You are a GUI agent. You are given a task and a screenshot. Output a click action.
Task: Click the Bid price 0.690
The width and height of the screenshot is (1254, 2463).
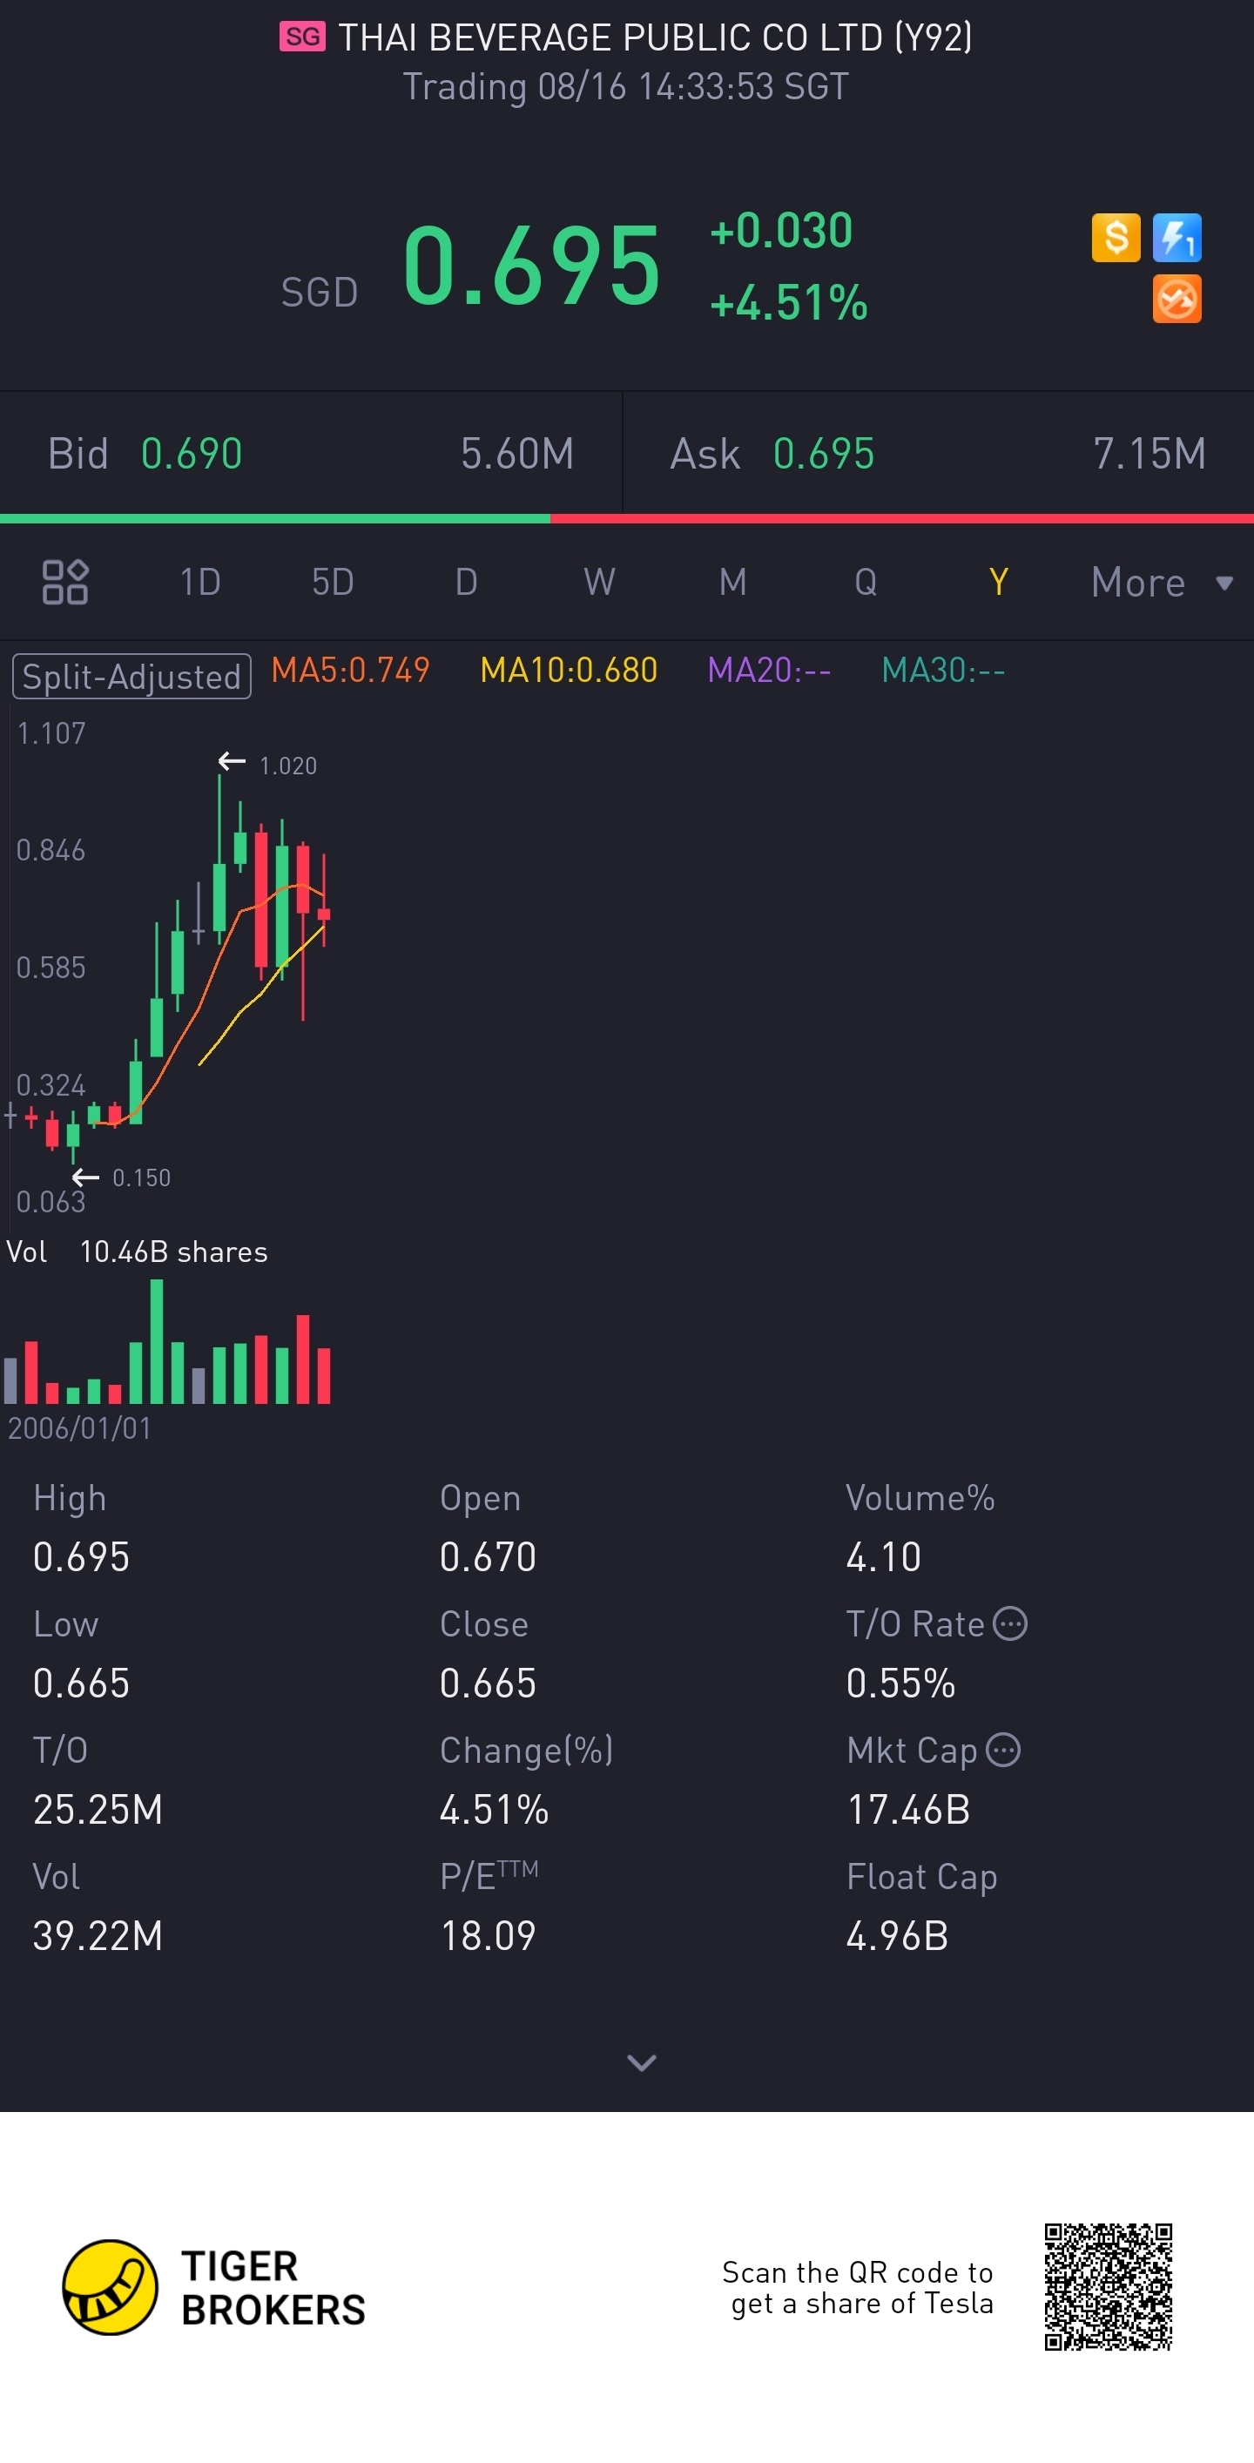point(192,453)
